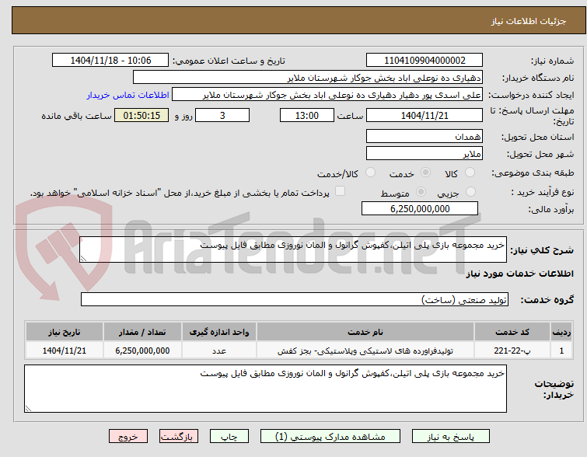Screen dimensions: 587x457
Task: Click the خروج exit button
Action: (128, 437)
